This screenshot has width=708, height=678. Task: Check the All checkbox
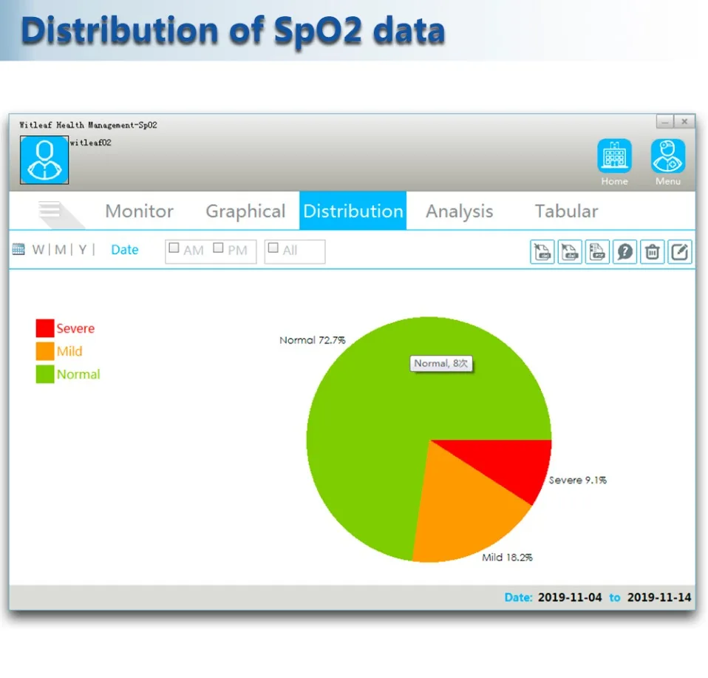click(x=273, y=248)
